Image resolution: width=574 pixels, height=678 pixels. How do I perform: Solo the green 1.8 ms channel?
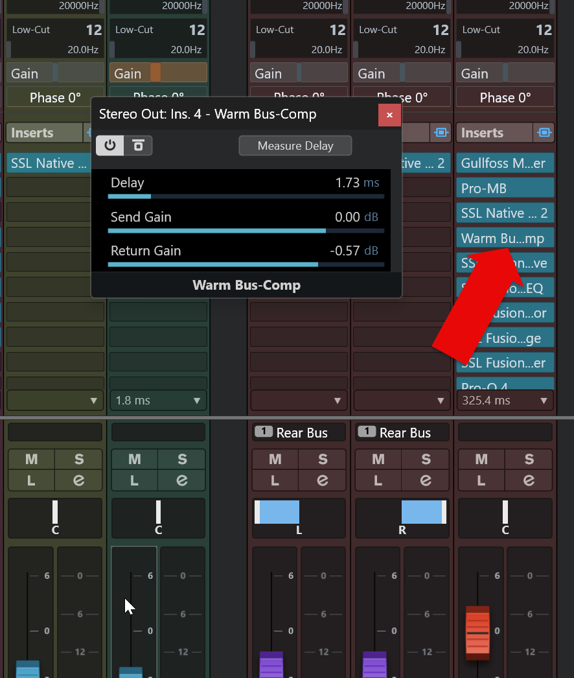182,459
